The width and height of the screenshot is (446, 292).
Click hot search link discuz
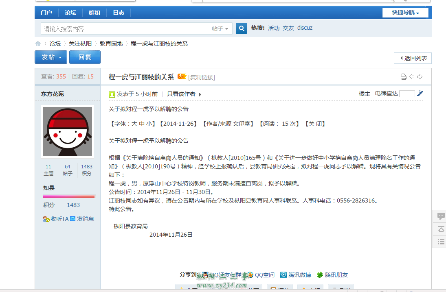(305, 28)
